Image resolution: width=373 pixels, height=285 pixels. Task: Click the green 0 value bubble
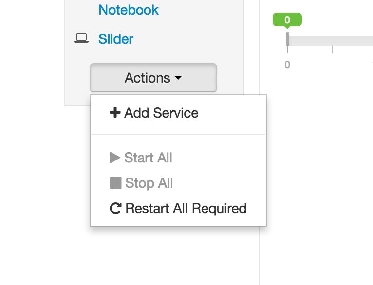287,20
